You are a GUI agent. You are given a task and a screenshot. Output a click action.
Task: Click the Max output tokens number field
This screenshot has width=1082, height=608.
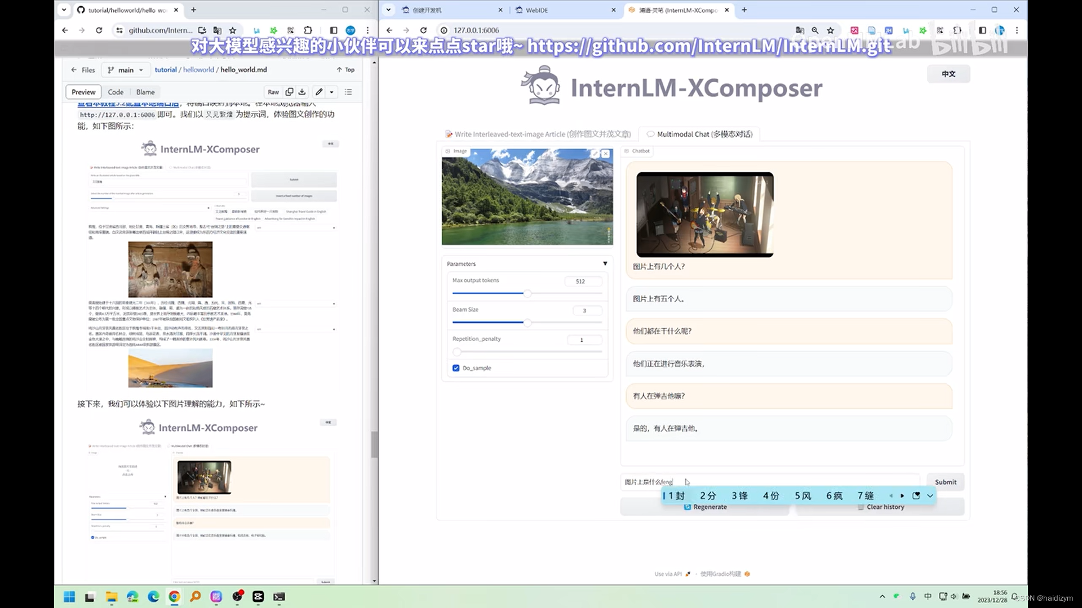[x=583, y=281]
